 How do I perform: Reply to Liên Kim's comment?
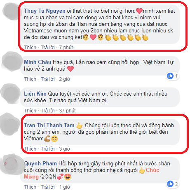coord(48,111)
